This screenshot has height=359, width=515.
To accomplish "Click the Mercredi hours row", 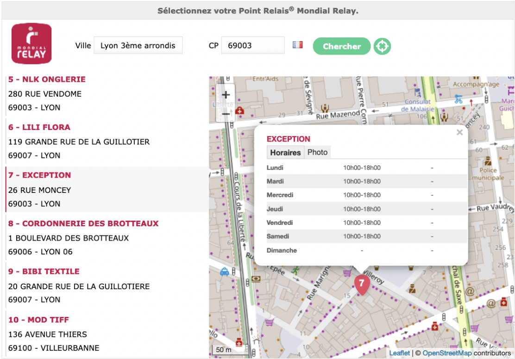I will point(367,195).
